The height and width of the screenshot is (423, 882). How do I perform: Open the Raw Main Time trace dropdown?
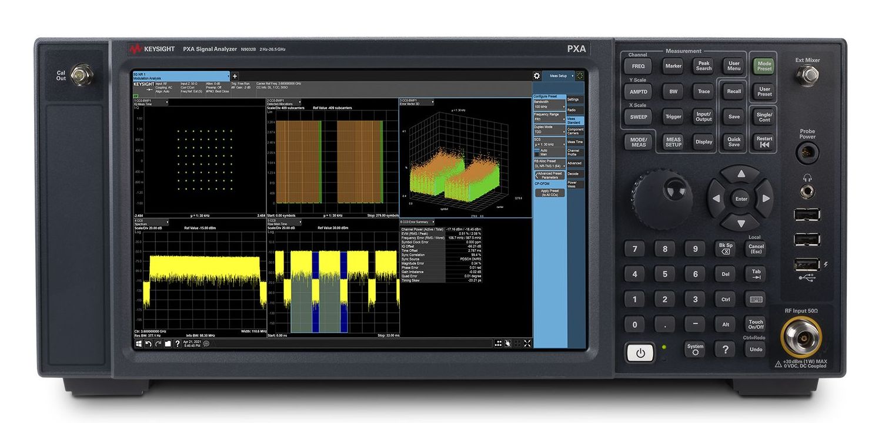(285, 222)
